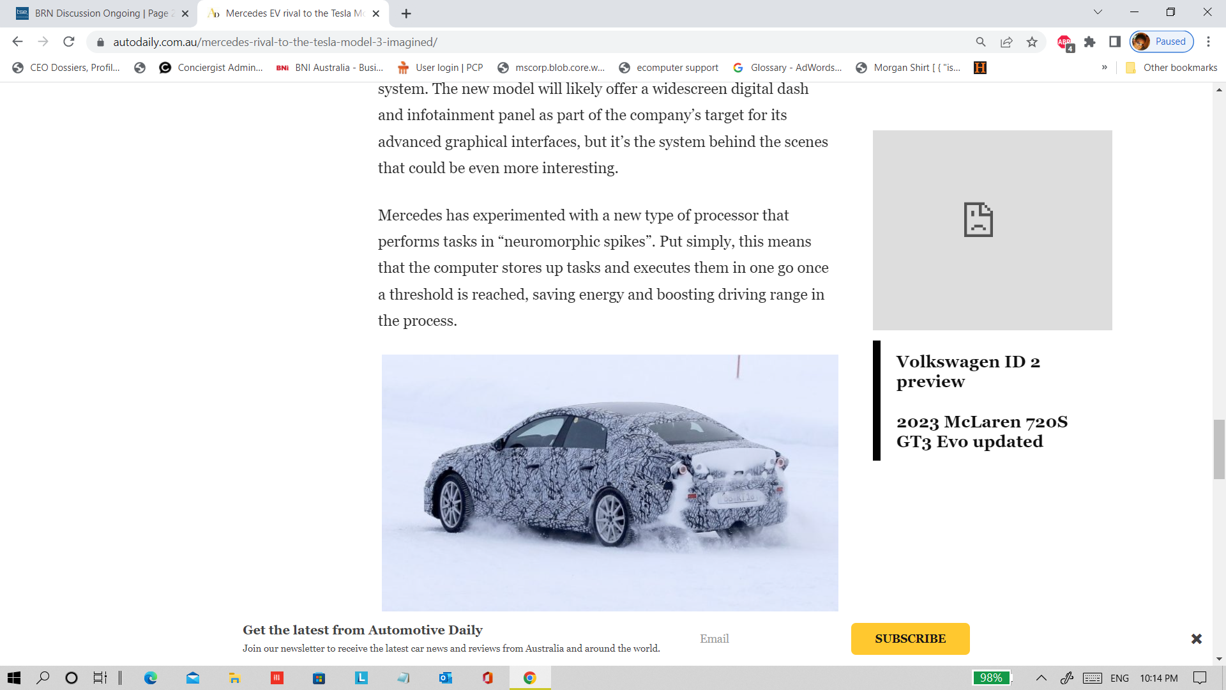
Task: Open the blue L app in taskbar
Action: 361,678
